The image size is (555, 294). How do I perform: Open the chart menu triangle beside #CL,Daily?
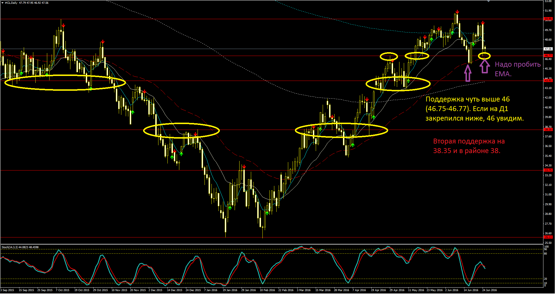click(x=2, y=3)
